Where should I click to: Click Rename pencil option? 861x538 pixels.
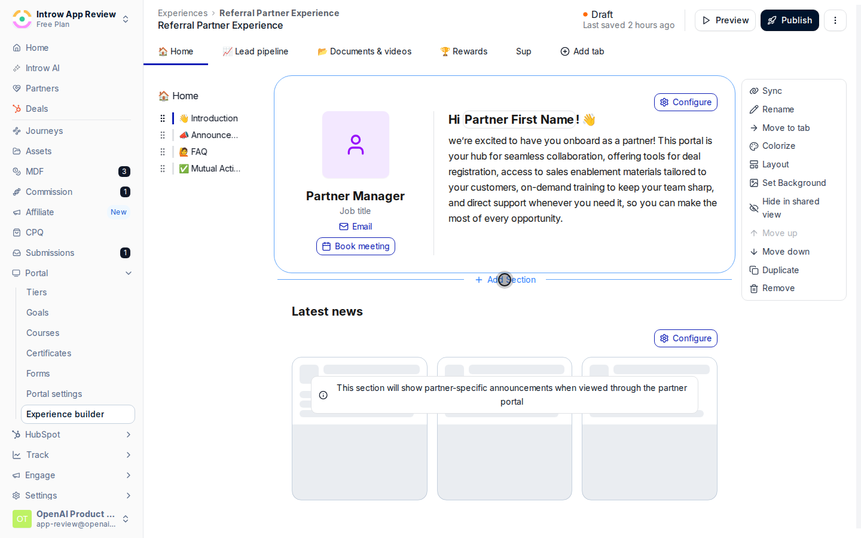pyautogui.click(x=772, y=109)
